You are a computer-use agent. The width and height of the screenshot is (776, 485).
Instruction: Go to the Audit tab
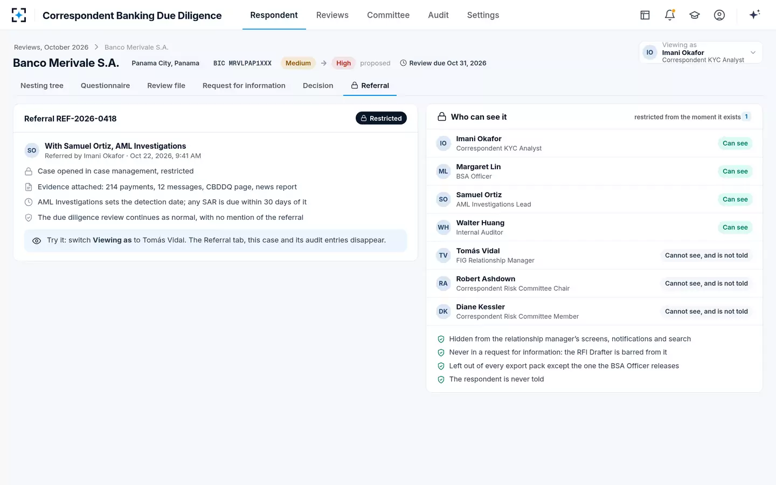coord(438,15)
